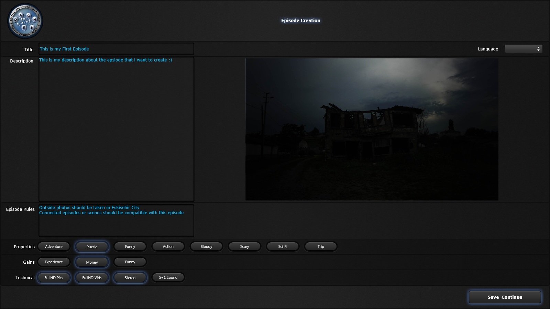Focus the Episode Rules text box
550x309 pixels.
116,220
